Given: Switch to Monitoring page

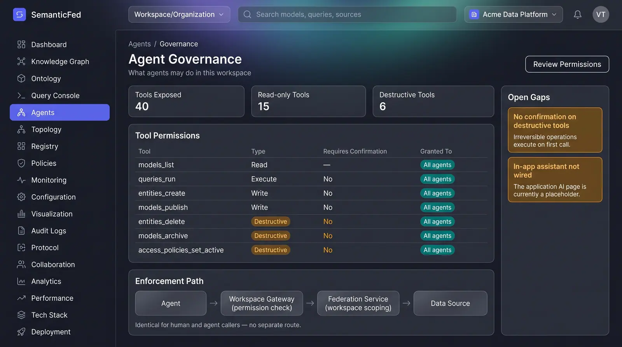Looking at the screenshot, I should [x=59, y=180].
